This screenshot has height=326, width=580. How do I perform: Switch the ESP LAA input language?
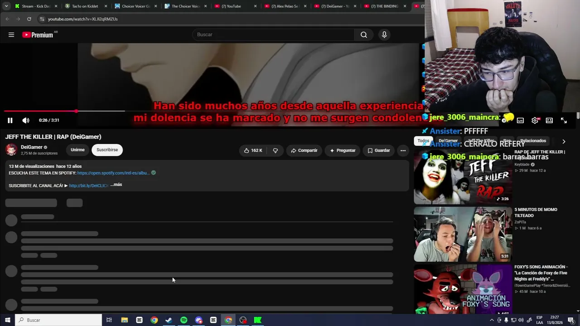pyautogui.click(x=539, y=320)
